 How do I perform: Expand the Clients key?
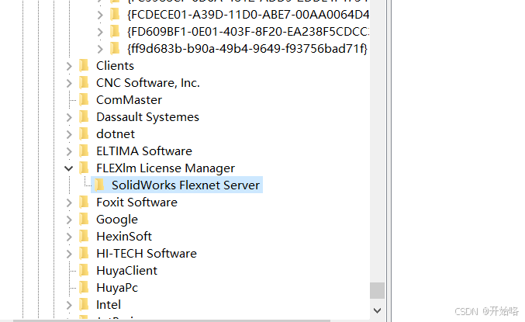click(x=69, y=66)
